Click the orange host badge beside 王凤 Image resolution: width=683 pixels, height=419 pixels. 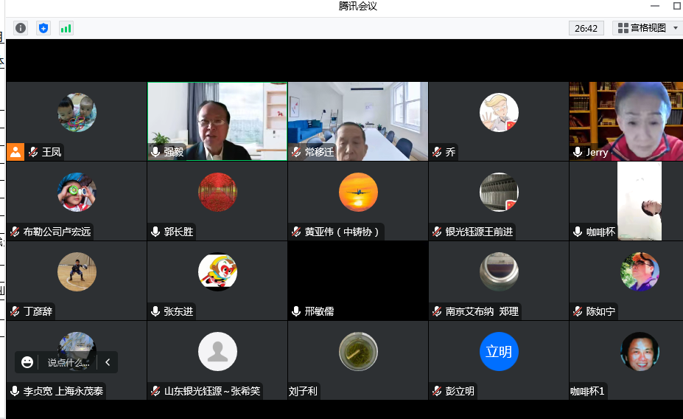[x=15, y=152]
